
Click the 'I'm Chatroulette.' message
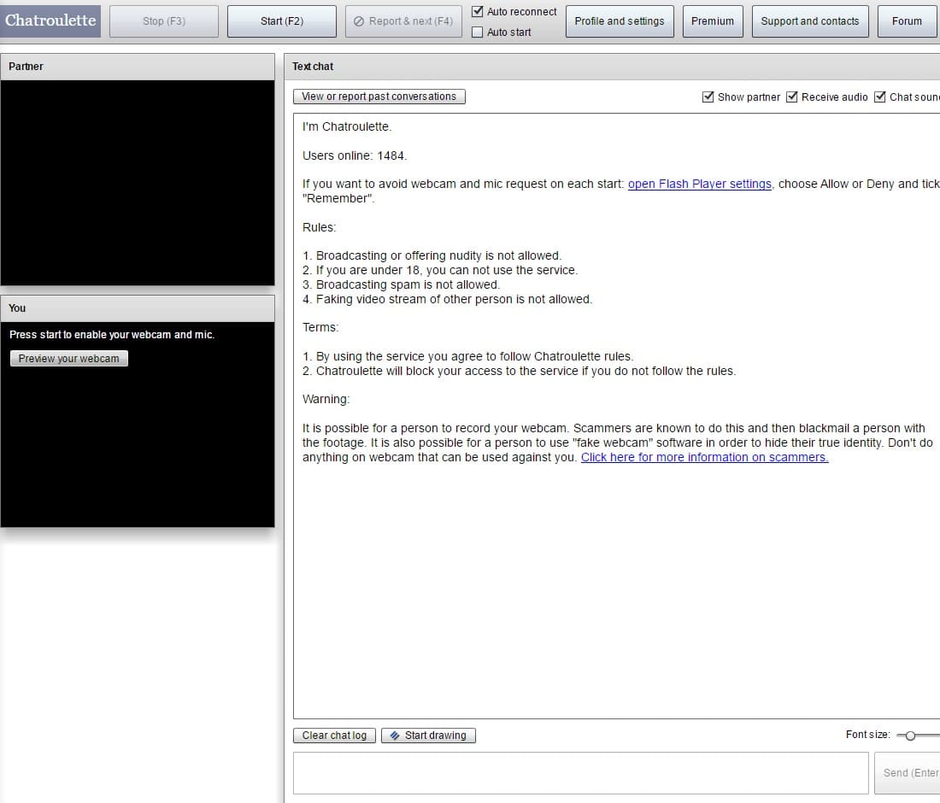point(346,126)
